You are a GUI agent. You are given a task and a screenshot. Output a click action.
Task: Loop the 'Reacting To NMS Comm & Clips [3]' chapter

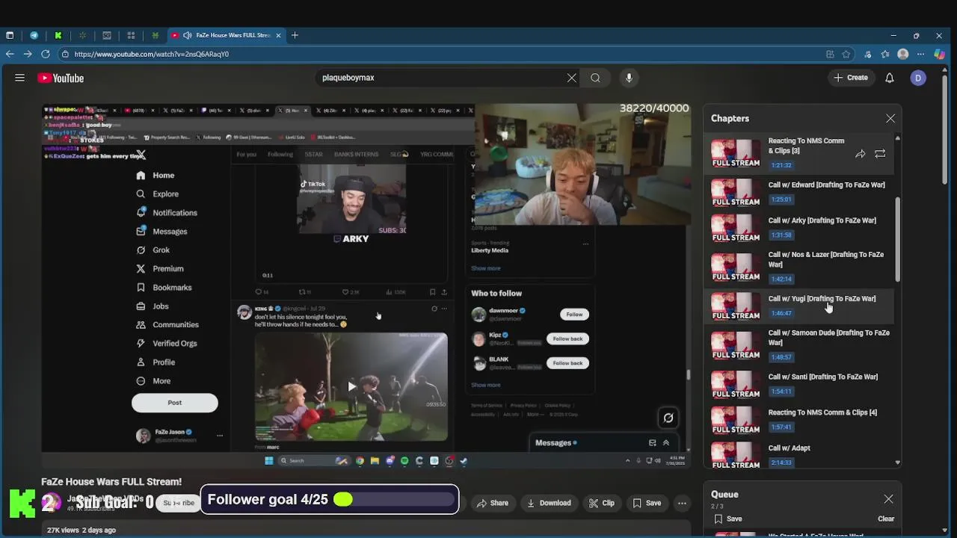[880, 154]
